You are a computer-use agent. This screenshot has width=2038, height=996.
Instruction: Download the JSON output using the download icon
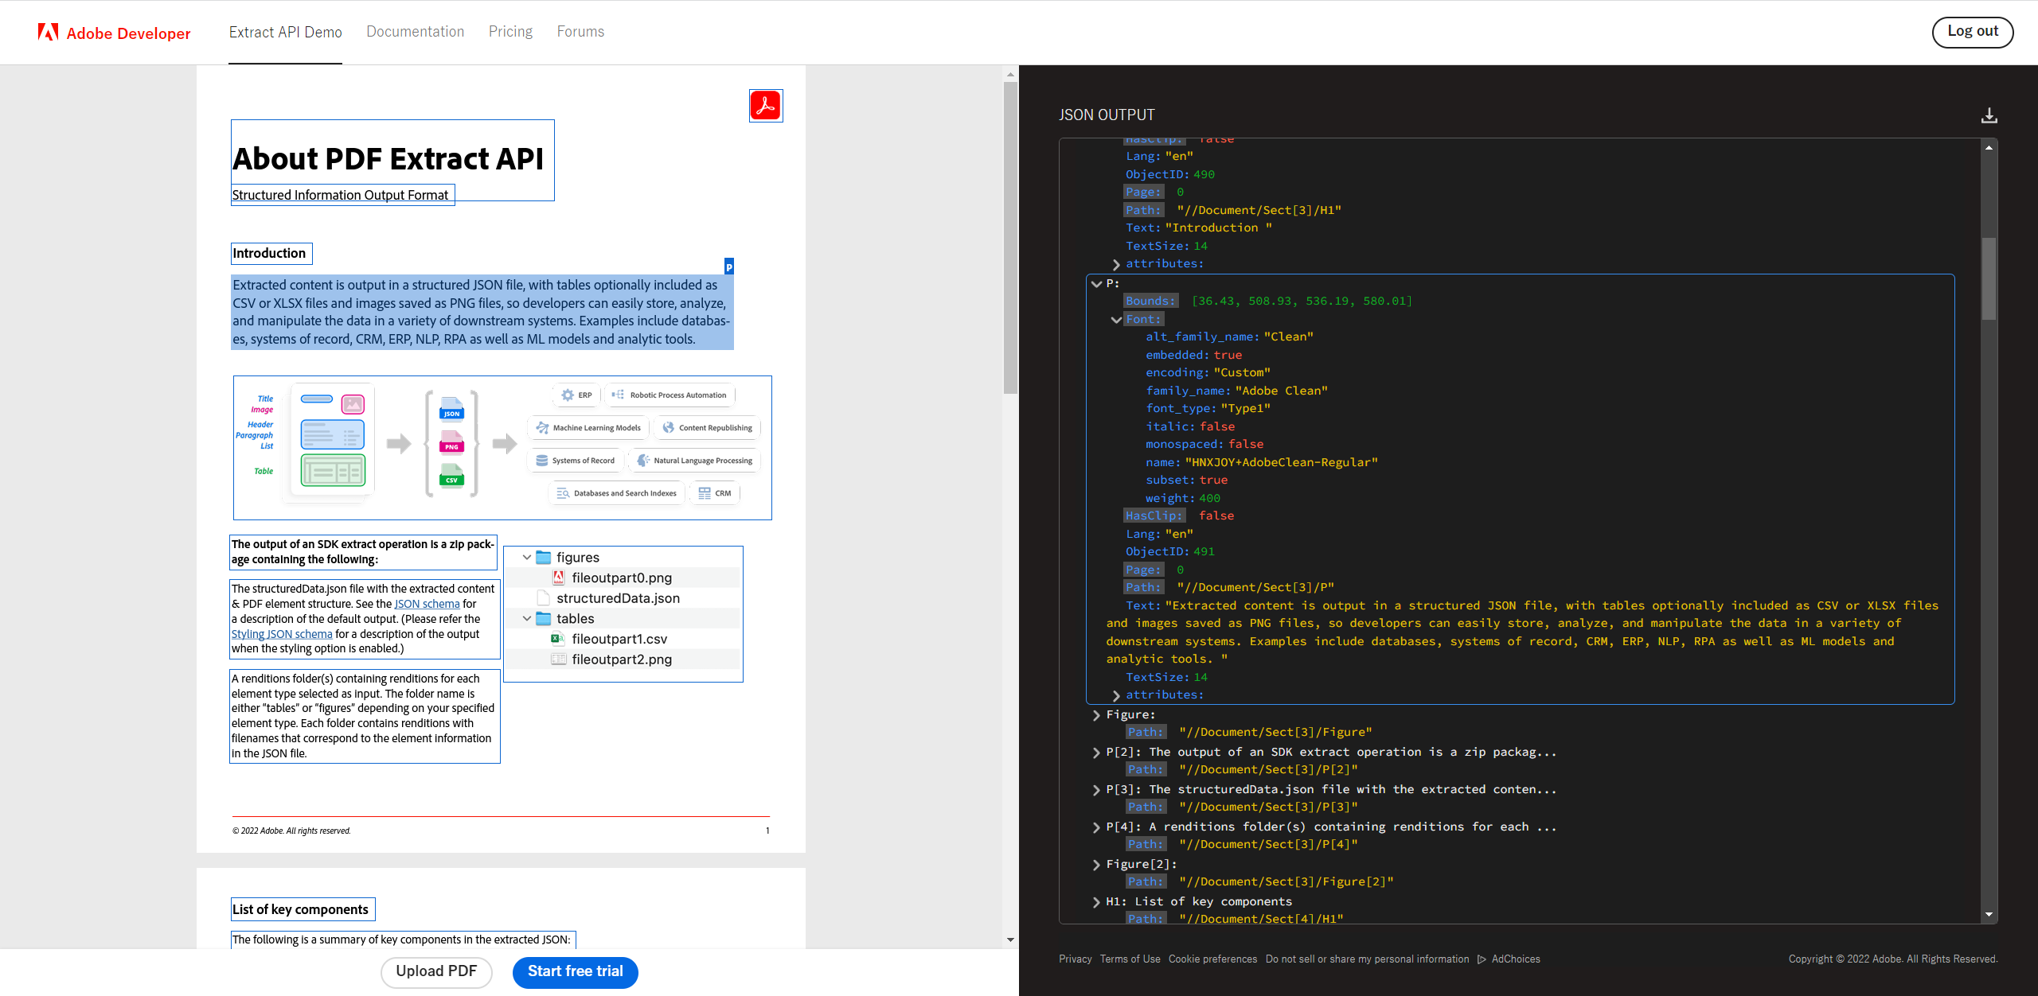(x=1989, y=115)
